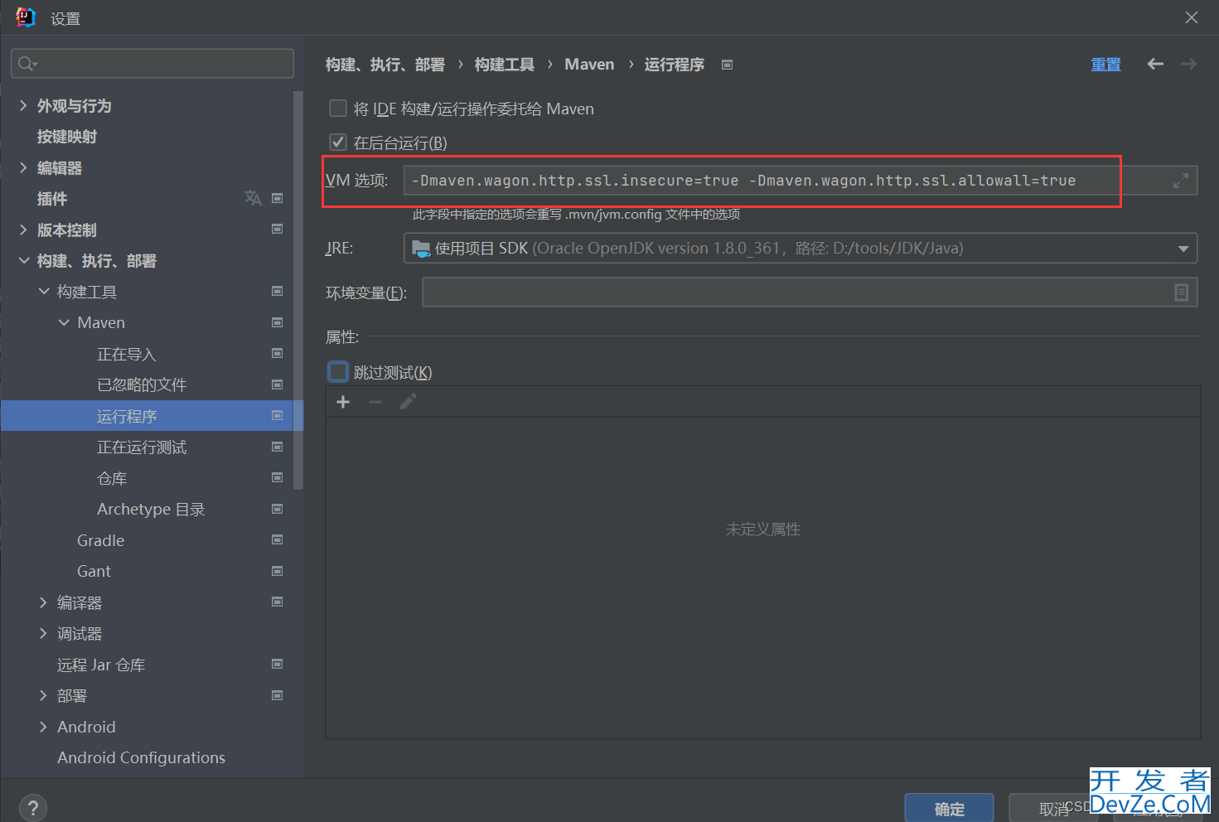The width and height of the screenshot is (1219, 822).
Task: Select Archetype 目录 item
Action: tap(151, 509)
